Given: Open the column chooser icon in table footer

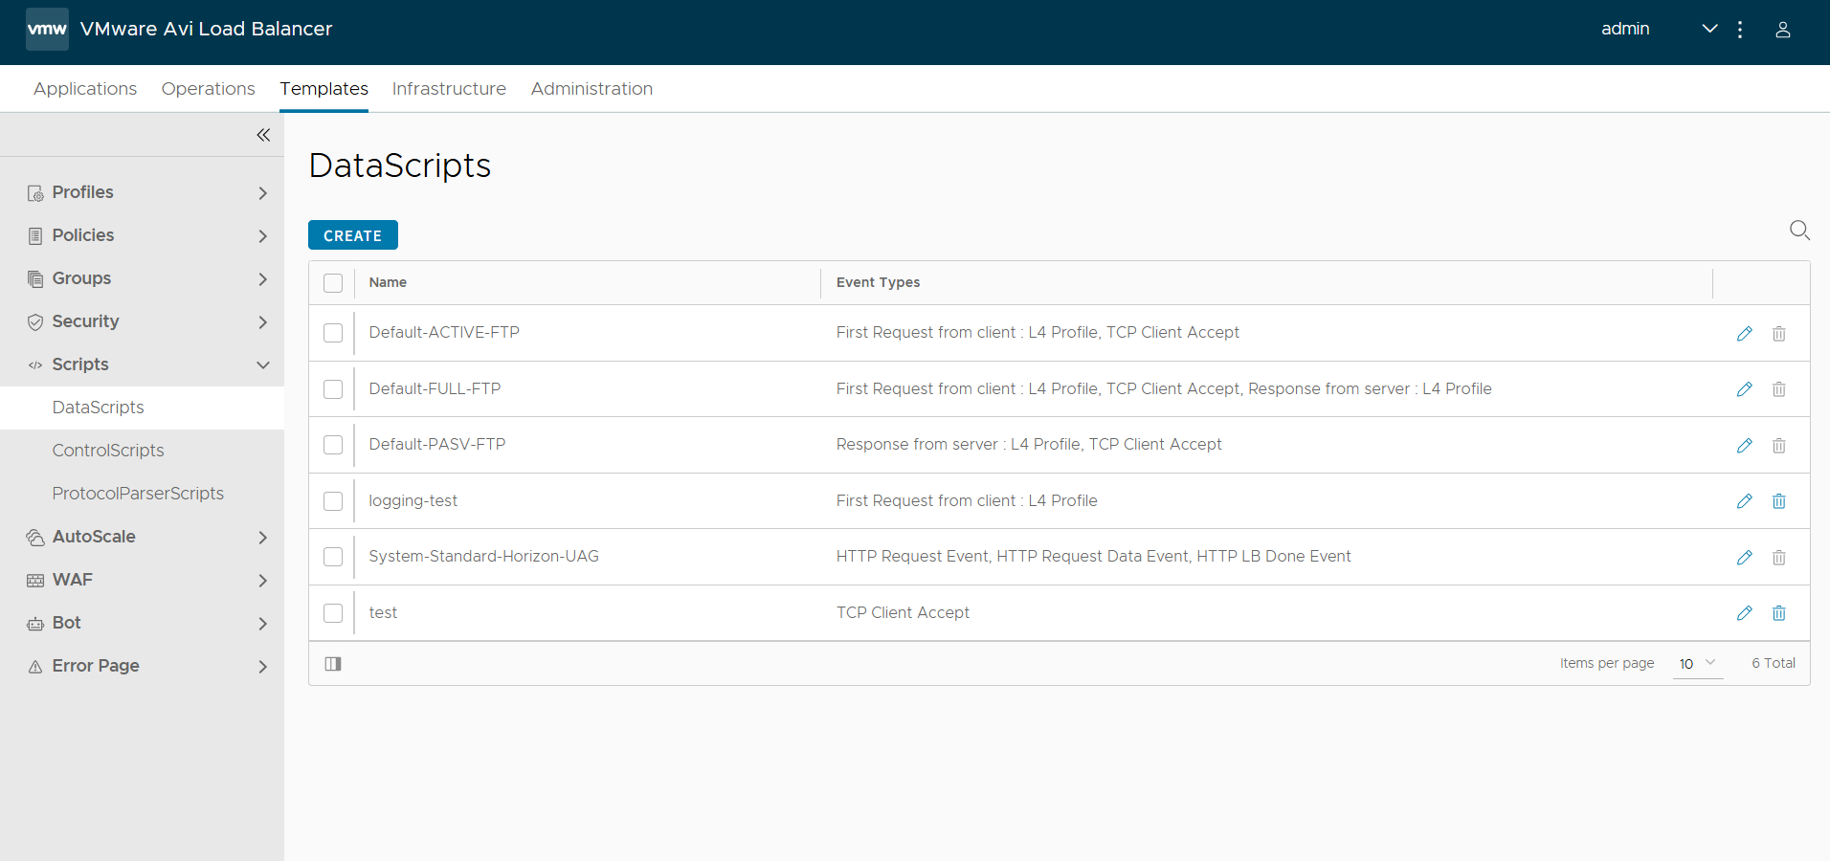Looking at the screenshot, I should pyautogui.click(x=333, y=664).
